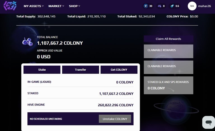Select Total Staked value 92,343,034

[147, 16]
